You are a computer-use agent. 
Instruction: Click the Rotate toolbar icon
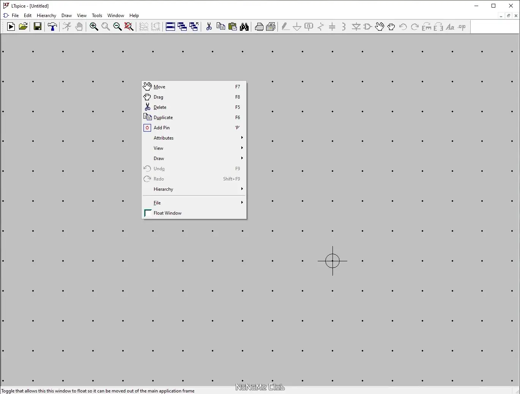427,27
